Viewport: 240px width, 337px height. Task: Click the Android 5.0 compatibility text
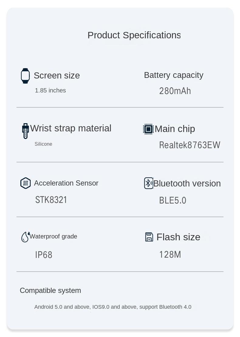pyautogui.click(x=113, y=307)
